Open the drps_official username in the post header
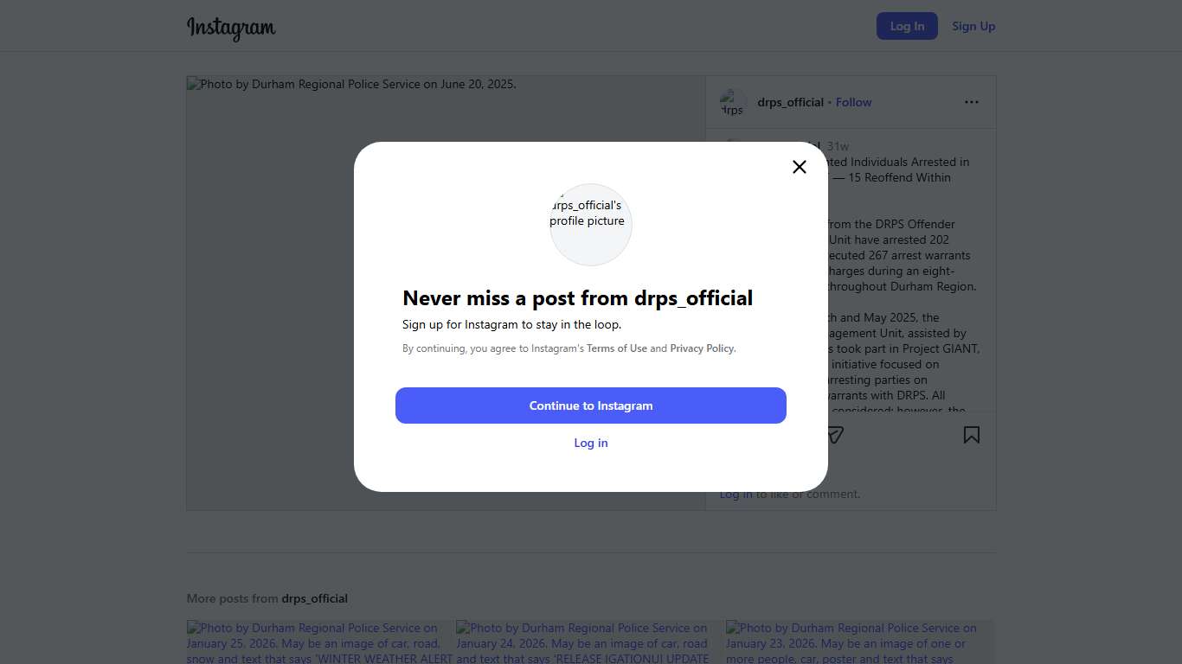 coord(790,102)
